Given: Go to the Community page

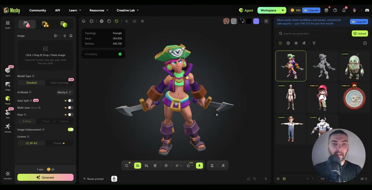Looking at the screenshot, I should 37,10.
